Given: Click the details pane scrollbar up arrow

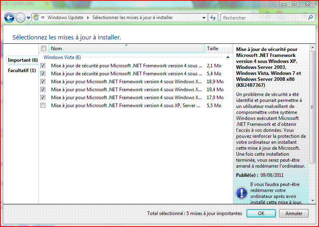Looking at the screenshot, I should click(313, 48).
